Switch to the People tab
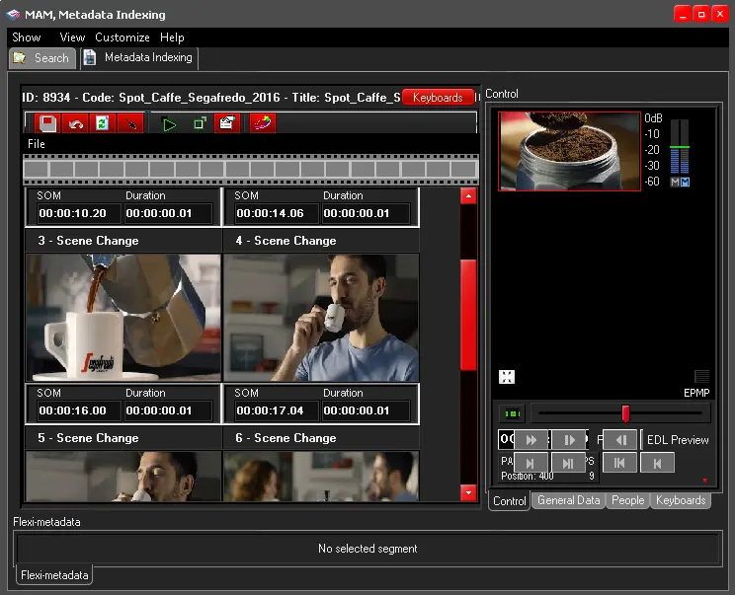The width and height of the screenshot is (735, 595). pyautogui.click(x=627, y=501)
